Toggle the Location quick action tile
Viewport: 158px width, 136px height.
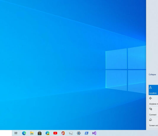[153, 90]
